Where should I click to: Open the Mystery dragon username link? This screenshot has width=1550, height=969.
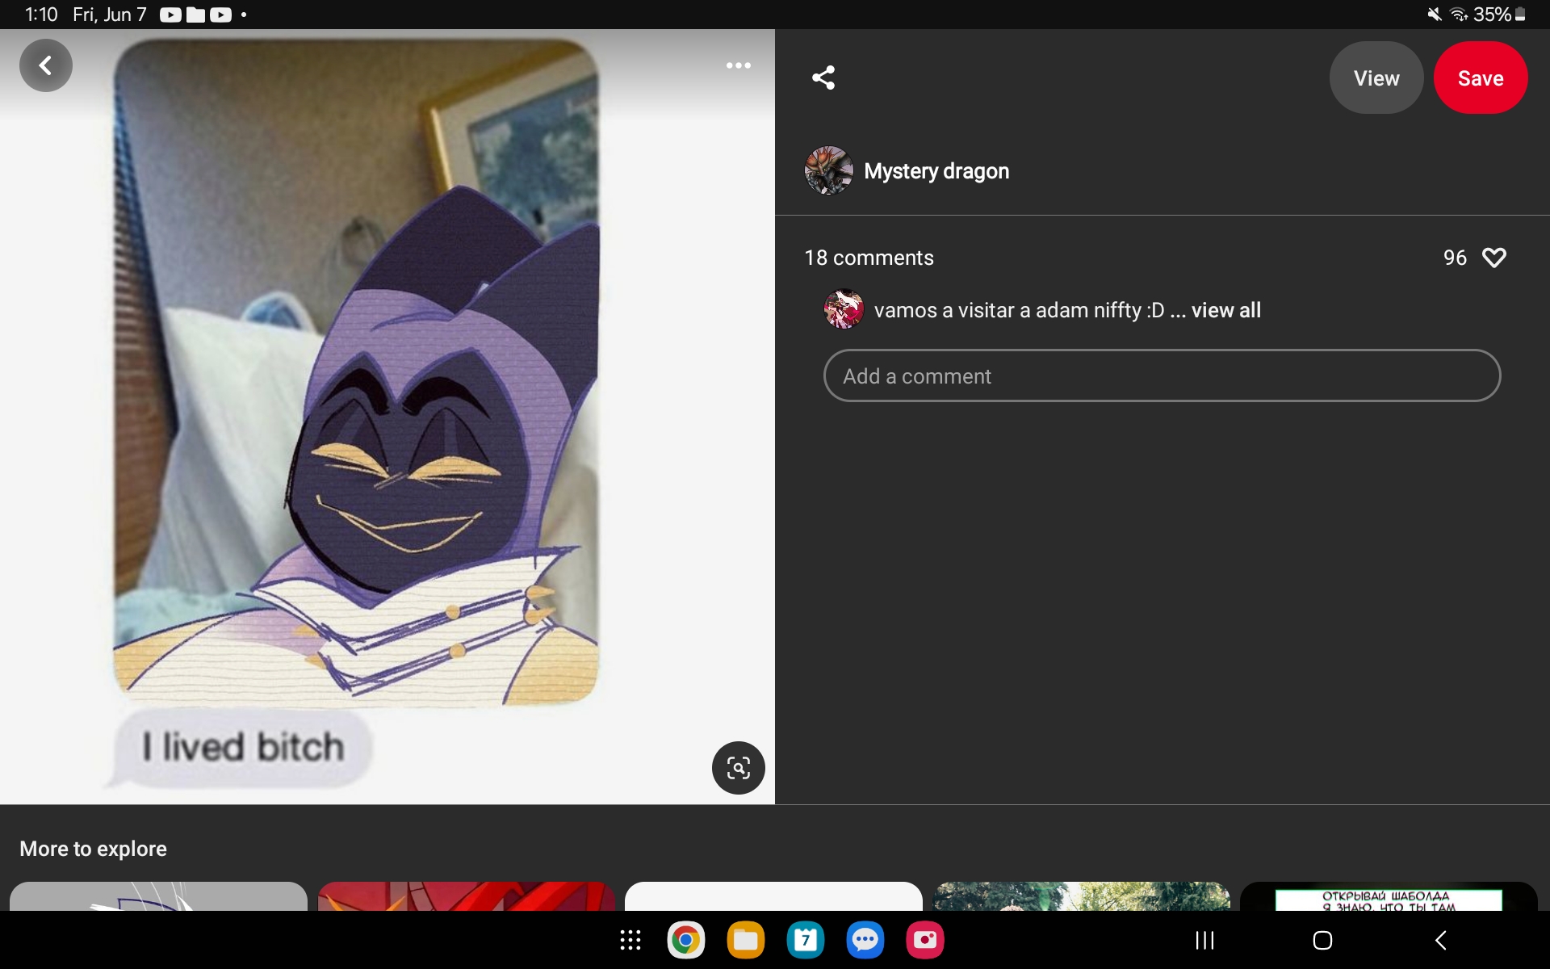coord(936,171)
